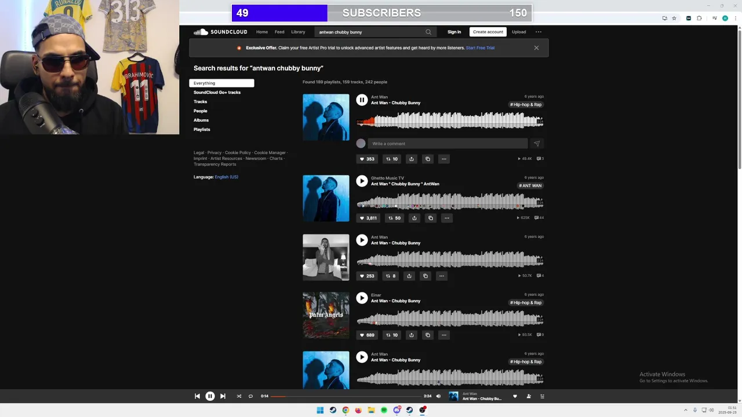Bookmark this page with star icon

[674, 18]
